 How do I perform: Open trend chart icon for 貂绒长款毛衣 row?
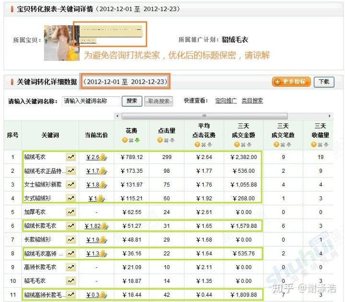coord(71,226)
